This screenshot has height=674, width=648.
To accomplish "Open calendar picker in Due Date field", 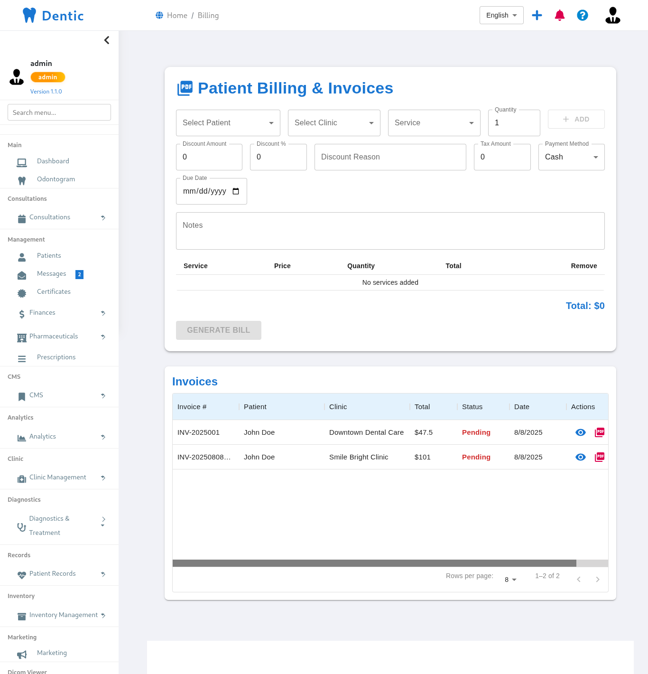I will (236, 191).
